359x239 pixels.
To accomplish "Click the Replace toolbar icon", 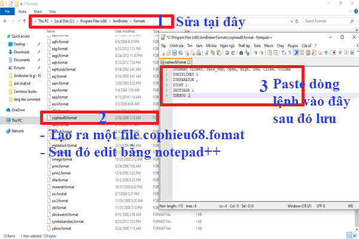I will click(x=247, y=53).
